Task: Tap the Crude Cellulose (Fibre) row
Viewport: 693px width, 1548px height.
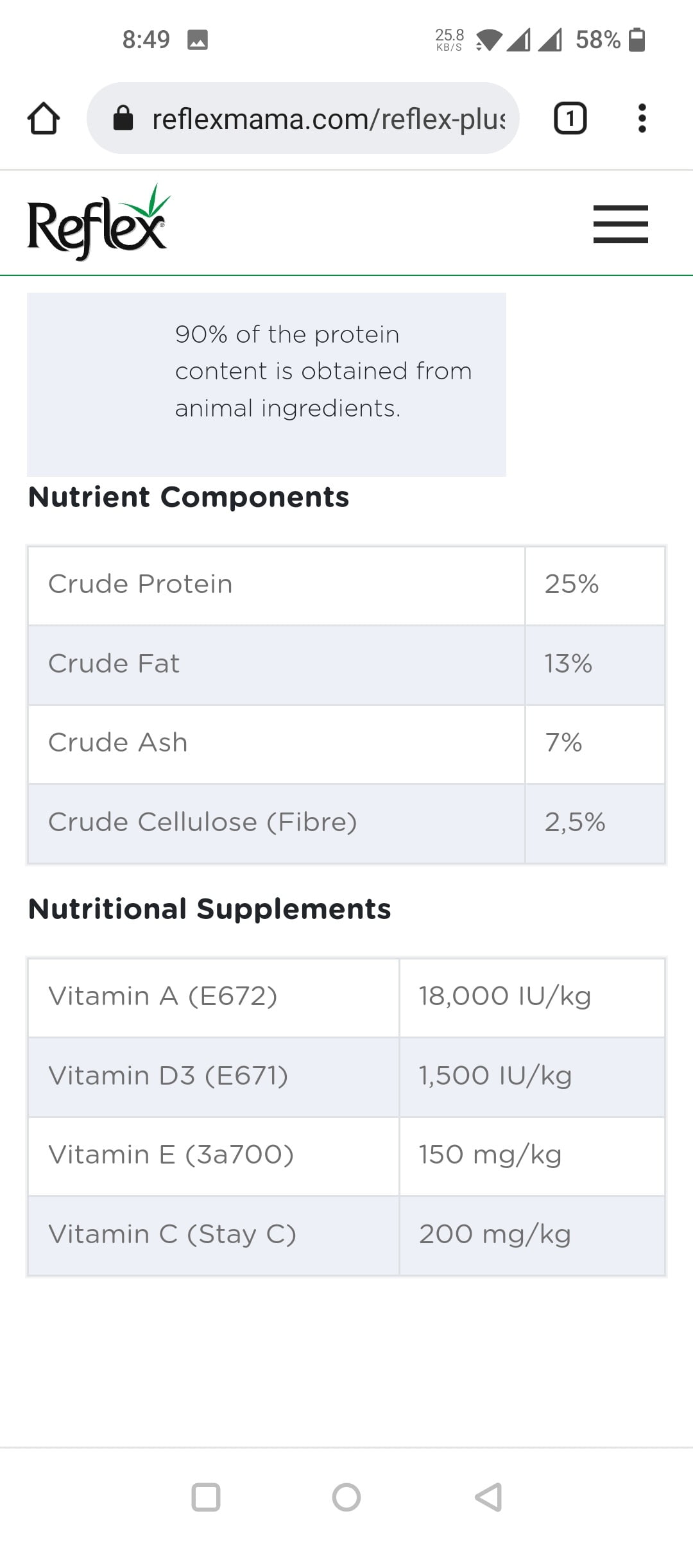Action: coord(276,822)
